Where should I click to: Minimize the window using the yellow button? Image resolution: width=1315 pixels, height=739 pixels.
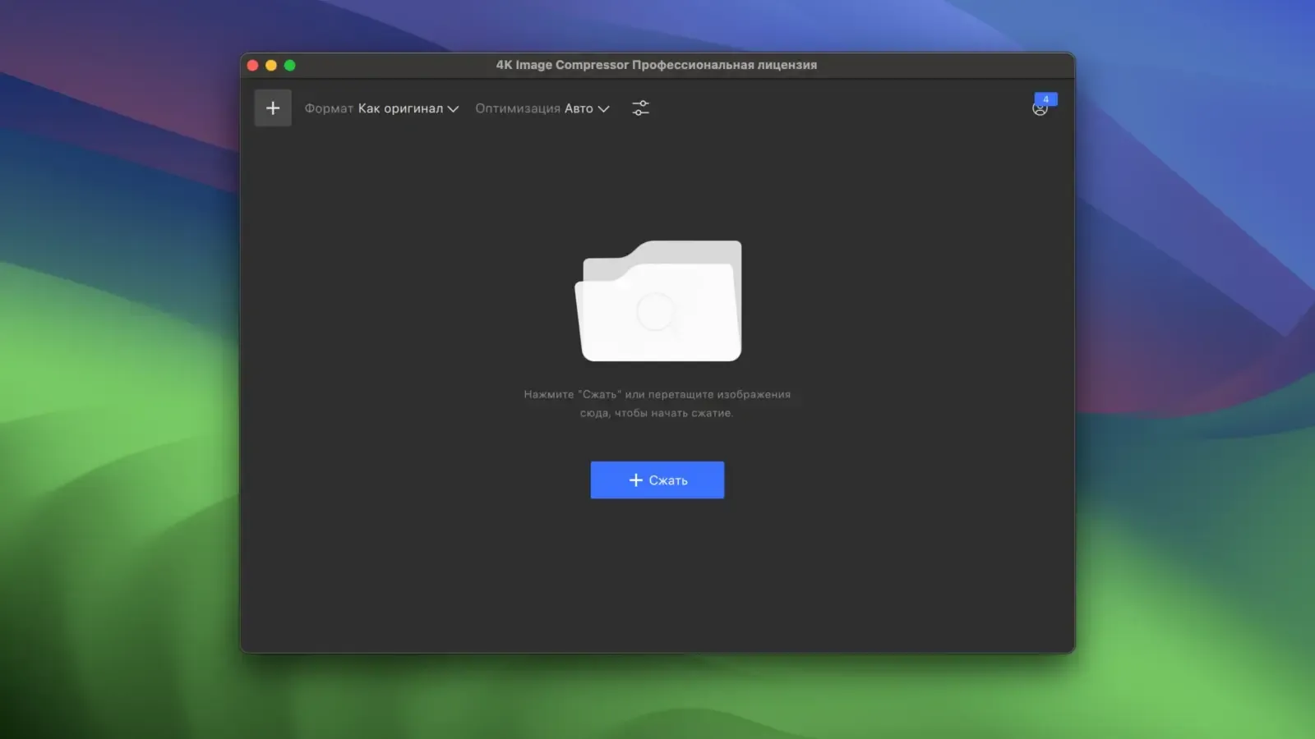[x=271, y=66]
